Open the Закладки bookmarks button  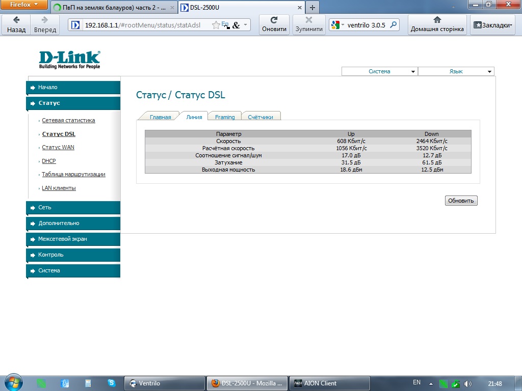[492, 24]
